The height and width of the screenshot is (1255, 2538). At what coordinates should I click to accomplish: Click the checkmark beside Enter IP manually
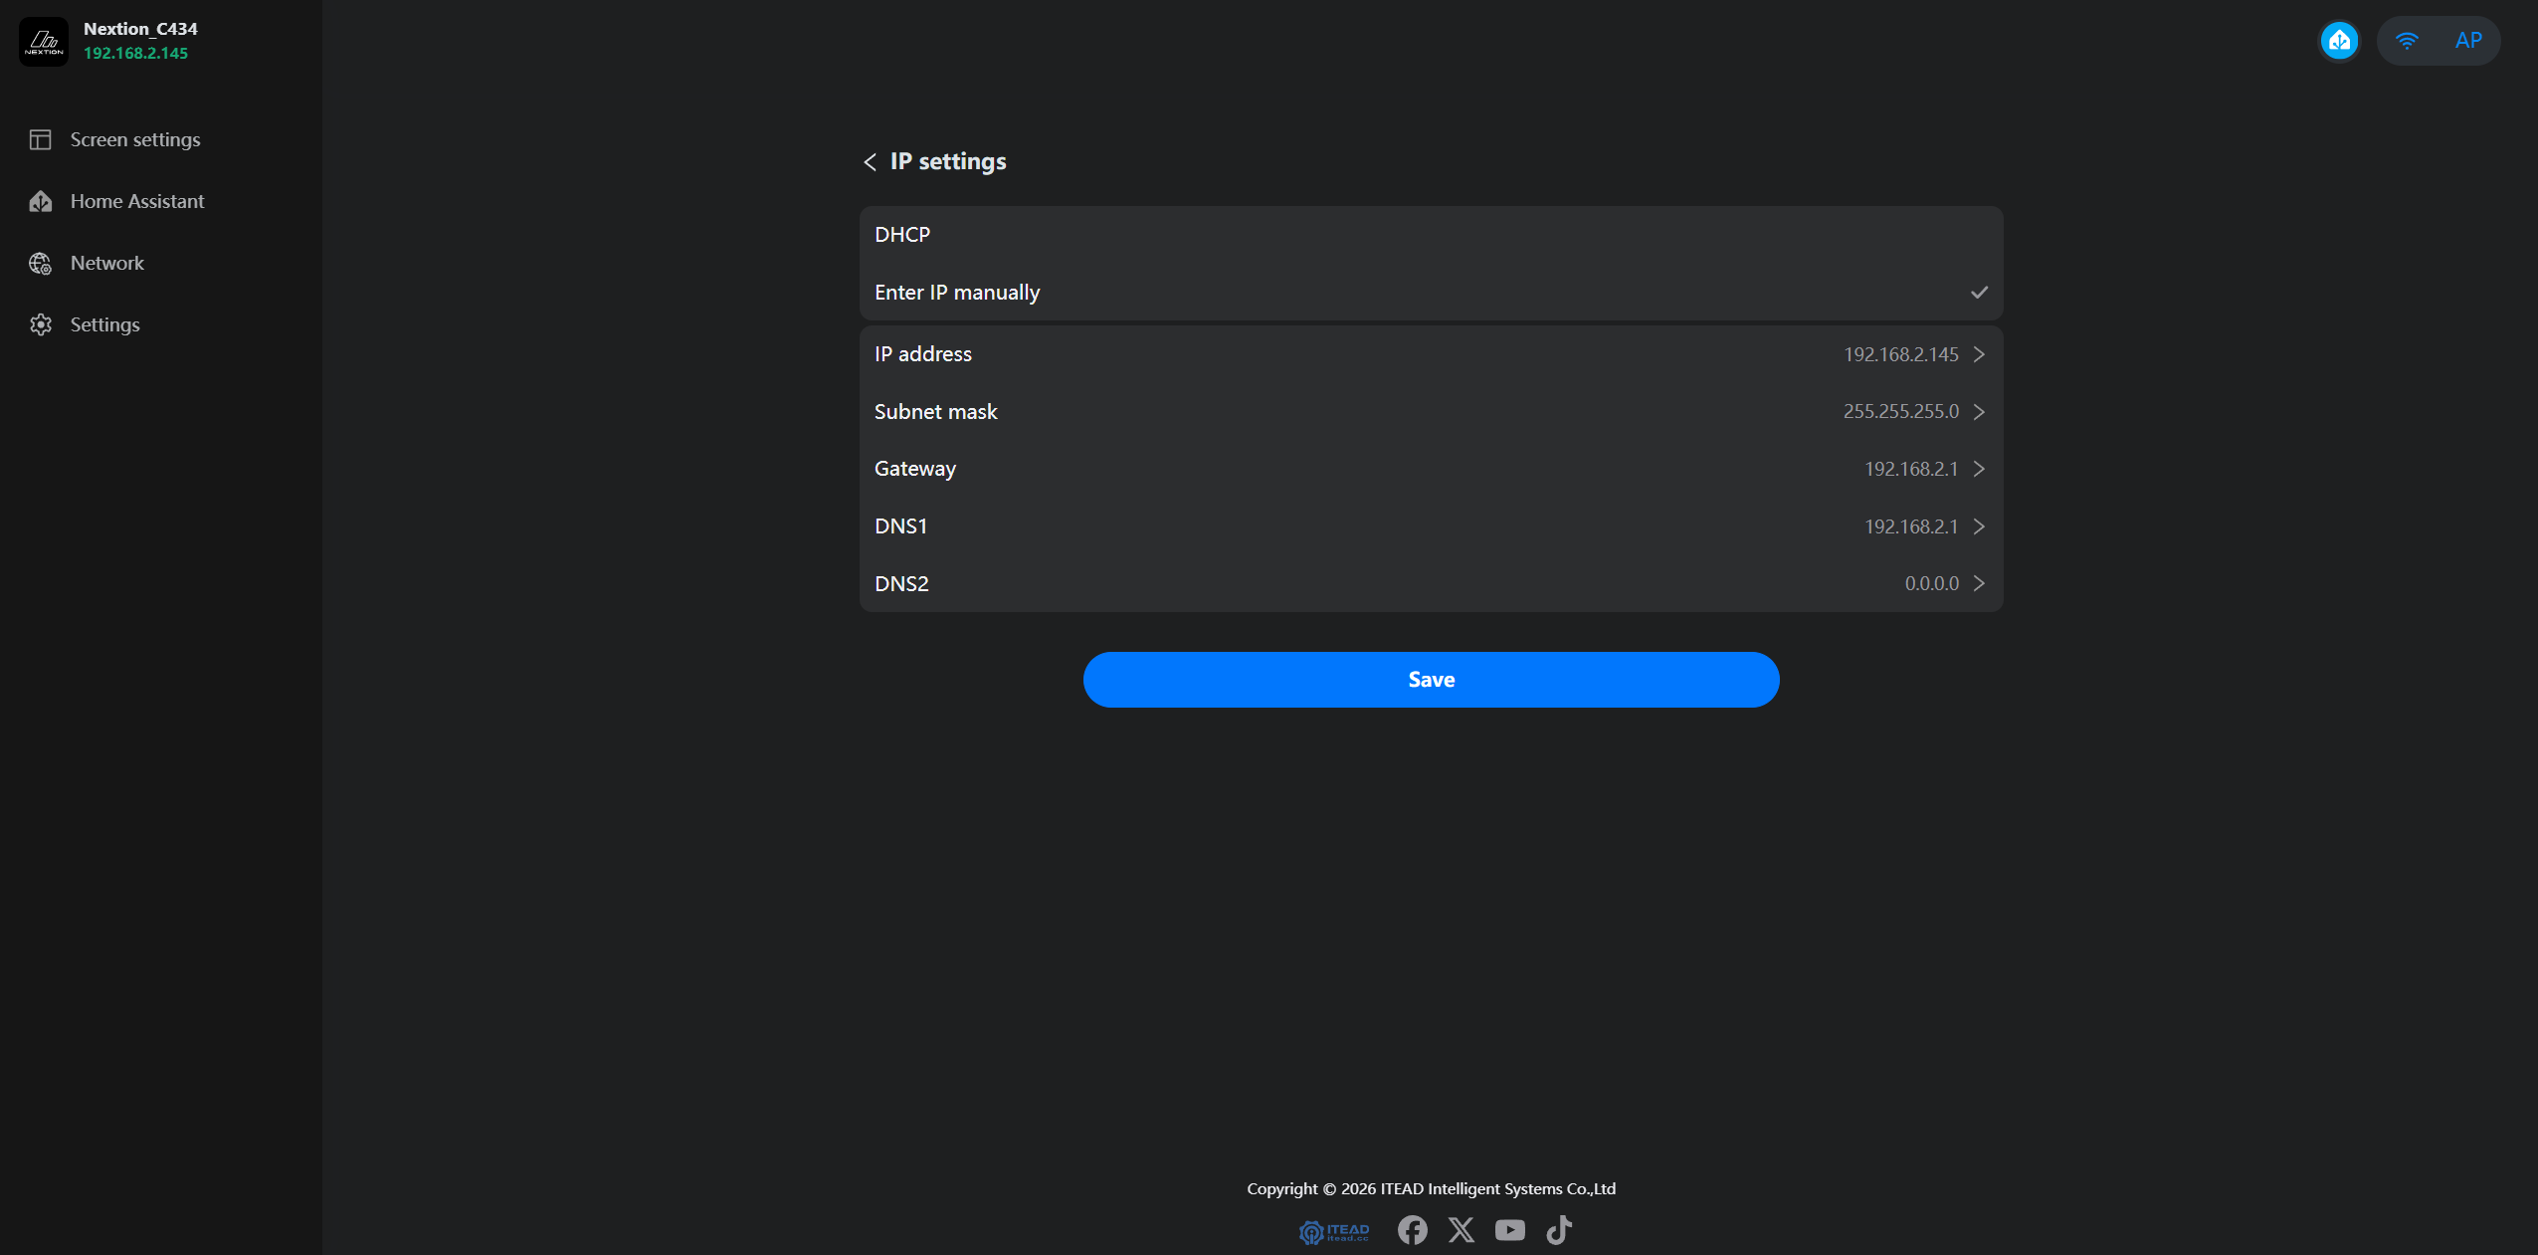tap(1979, 293)
